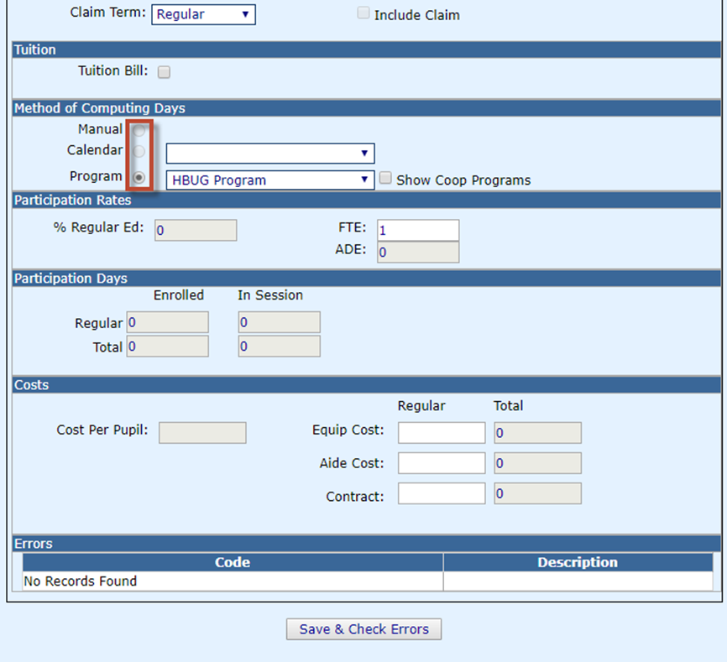The width and height of the screenshot is (727, 662).
Task: Click the Total Enrolled days field
Action: tap(167, 346)
